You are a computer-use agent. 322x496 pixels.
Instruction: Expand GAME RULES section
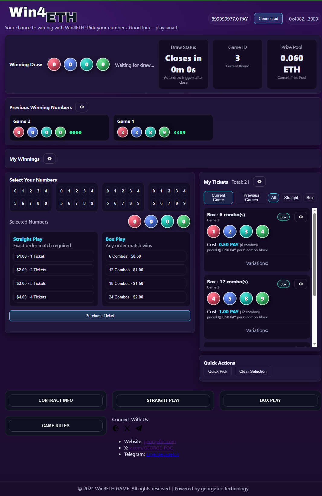56,426
